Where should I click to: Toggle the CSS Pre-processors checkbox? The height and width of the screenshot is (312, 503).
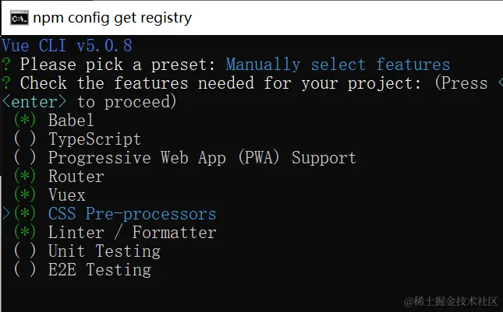pyautogui.click(x=25, y=214)
